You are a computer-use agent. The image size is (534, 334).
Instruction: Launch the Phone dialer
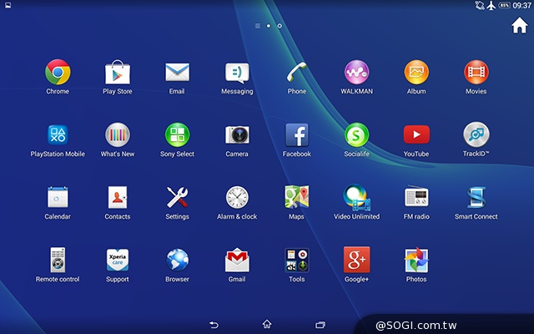click(x=297, y=73)
